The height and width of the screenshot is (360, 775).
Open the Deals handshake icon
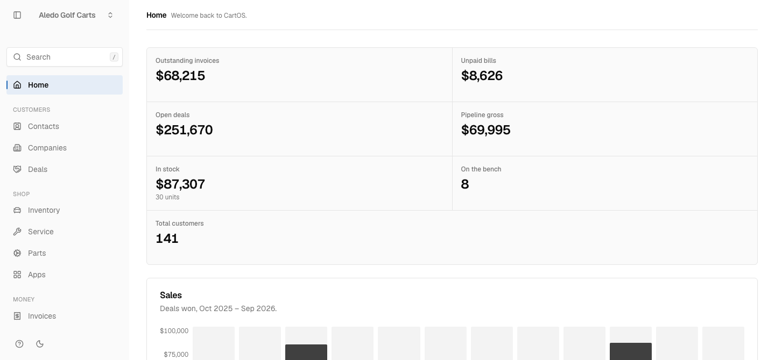pos(17,169)
